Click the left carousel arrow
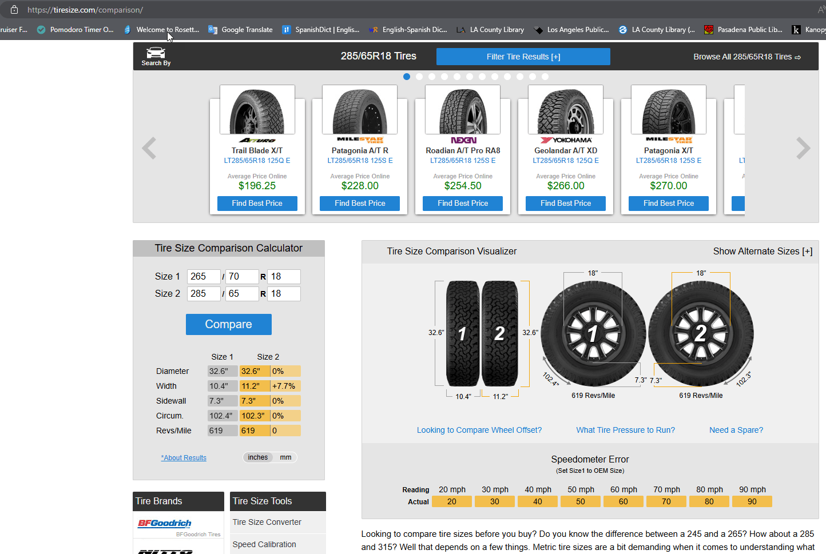 pos(149,148)
